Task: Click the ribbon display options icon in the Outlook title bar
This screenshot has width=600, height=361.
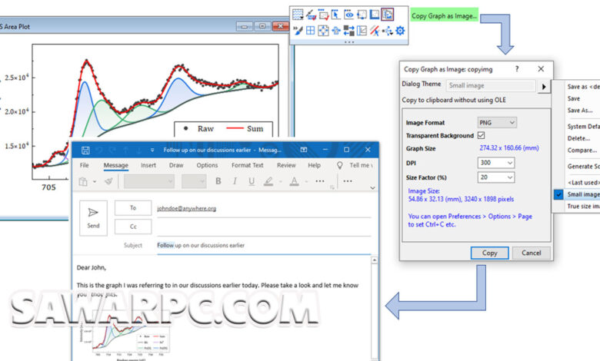Action: (x=304, y=150)
